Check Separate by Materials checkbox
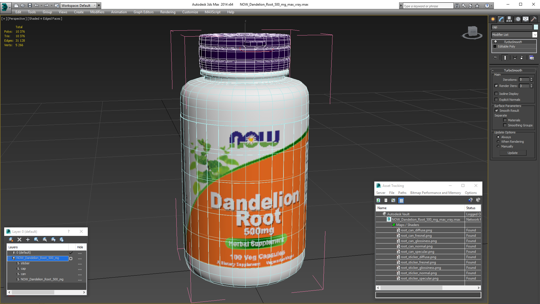The width and height of the screenshot is (540, 304). click(x=505, y=120)
